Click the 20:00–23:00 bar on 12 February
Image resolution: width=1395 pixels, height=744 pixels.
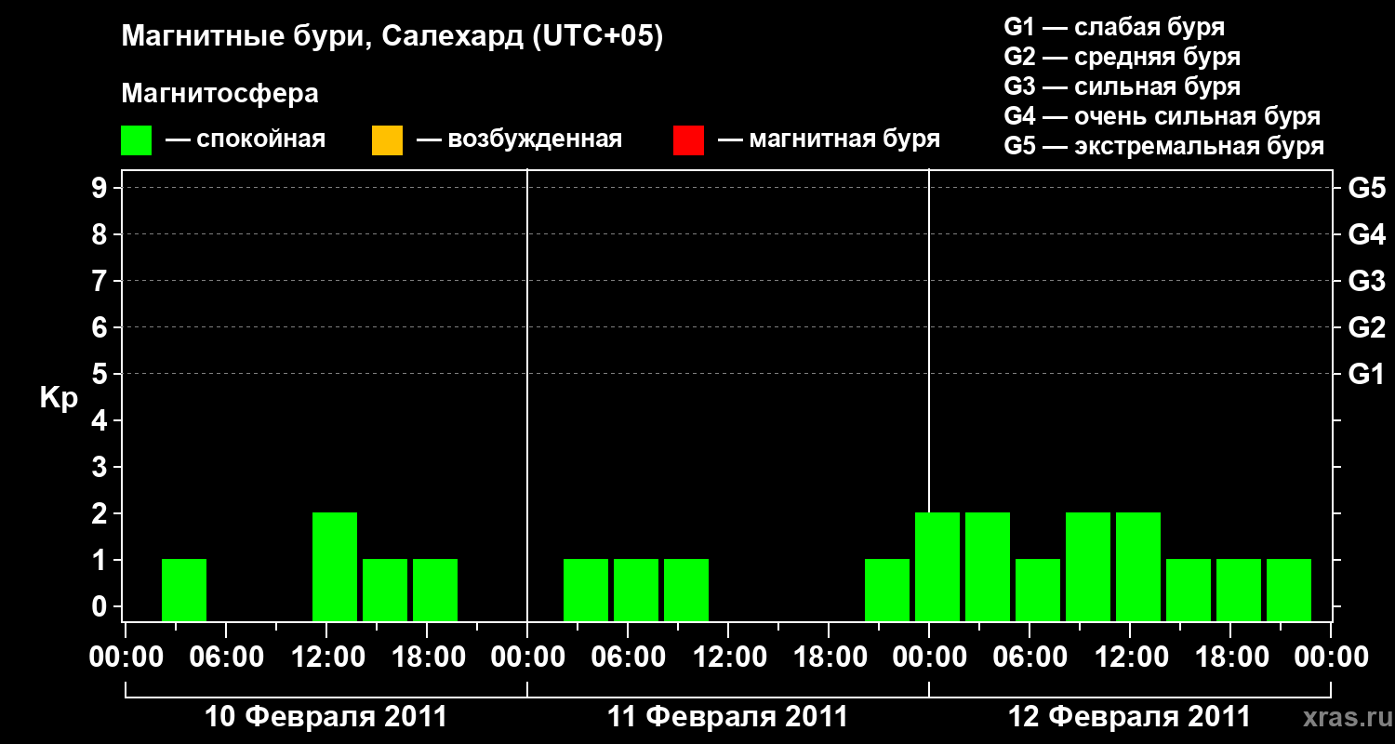pos(1289,590)
